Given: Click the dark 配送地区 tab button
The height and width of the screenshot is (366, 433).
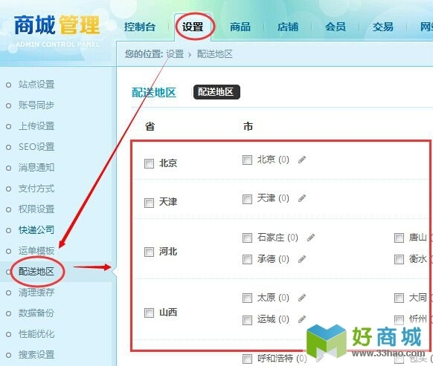Looking at the screenshot, I should tap(216, 92).
